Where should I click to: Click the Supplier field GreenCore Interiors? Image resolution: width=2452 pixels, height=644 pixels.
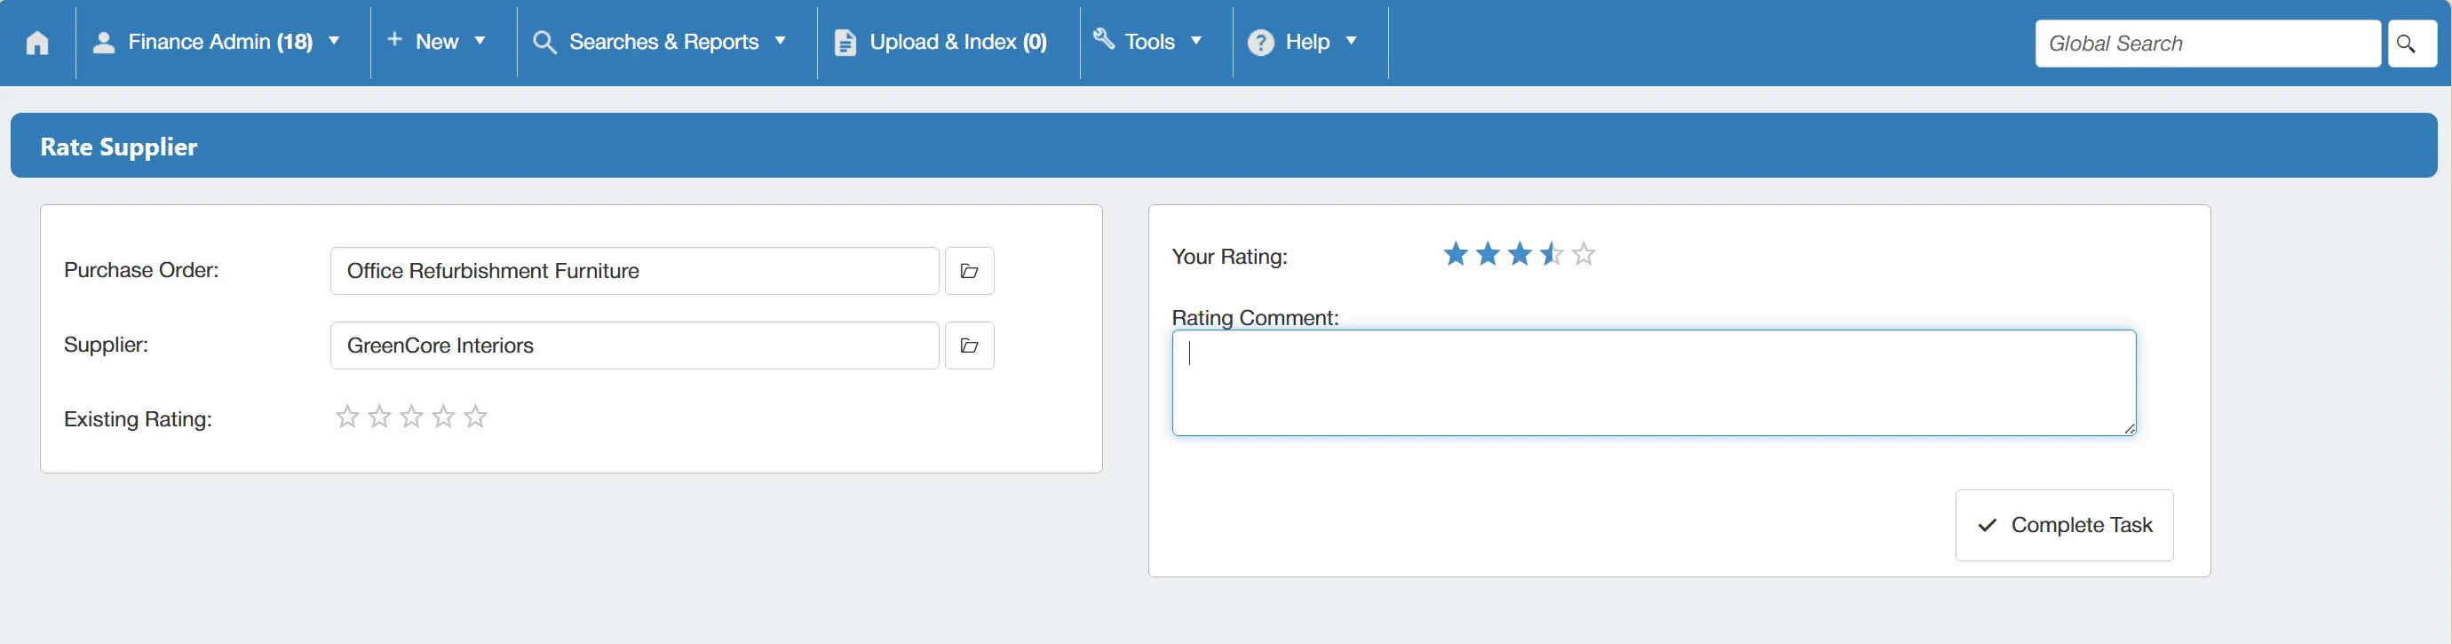point(634,346)
